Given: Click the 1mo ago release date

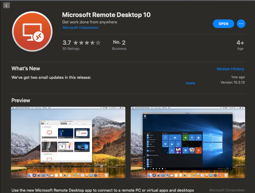Looking at the screenshot, I should point(238,77).
